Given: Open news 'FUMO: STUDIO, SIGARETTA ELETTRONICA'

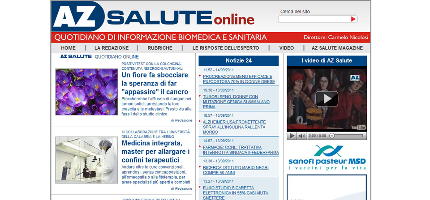Looking at the screenshot, I should click(236, 192).
